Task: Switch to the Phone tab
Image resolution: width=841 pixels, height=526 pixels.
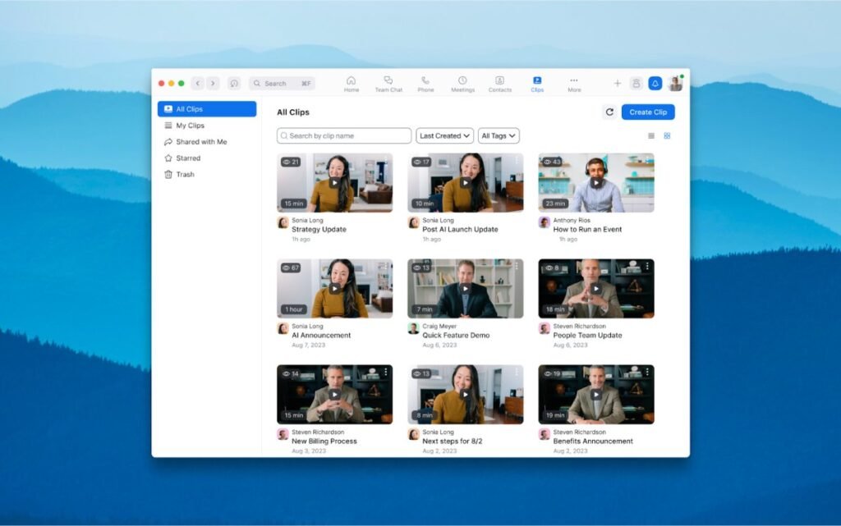Action: 425,83
